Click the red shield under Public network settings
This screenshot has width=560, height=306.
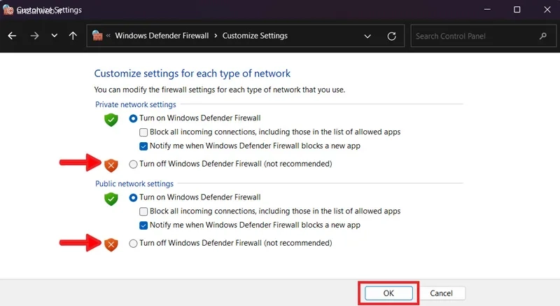(111, 244)
